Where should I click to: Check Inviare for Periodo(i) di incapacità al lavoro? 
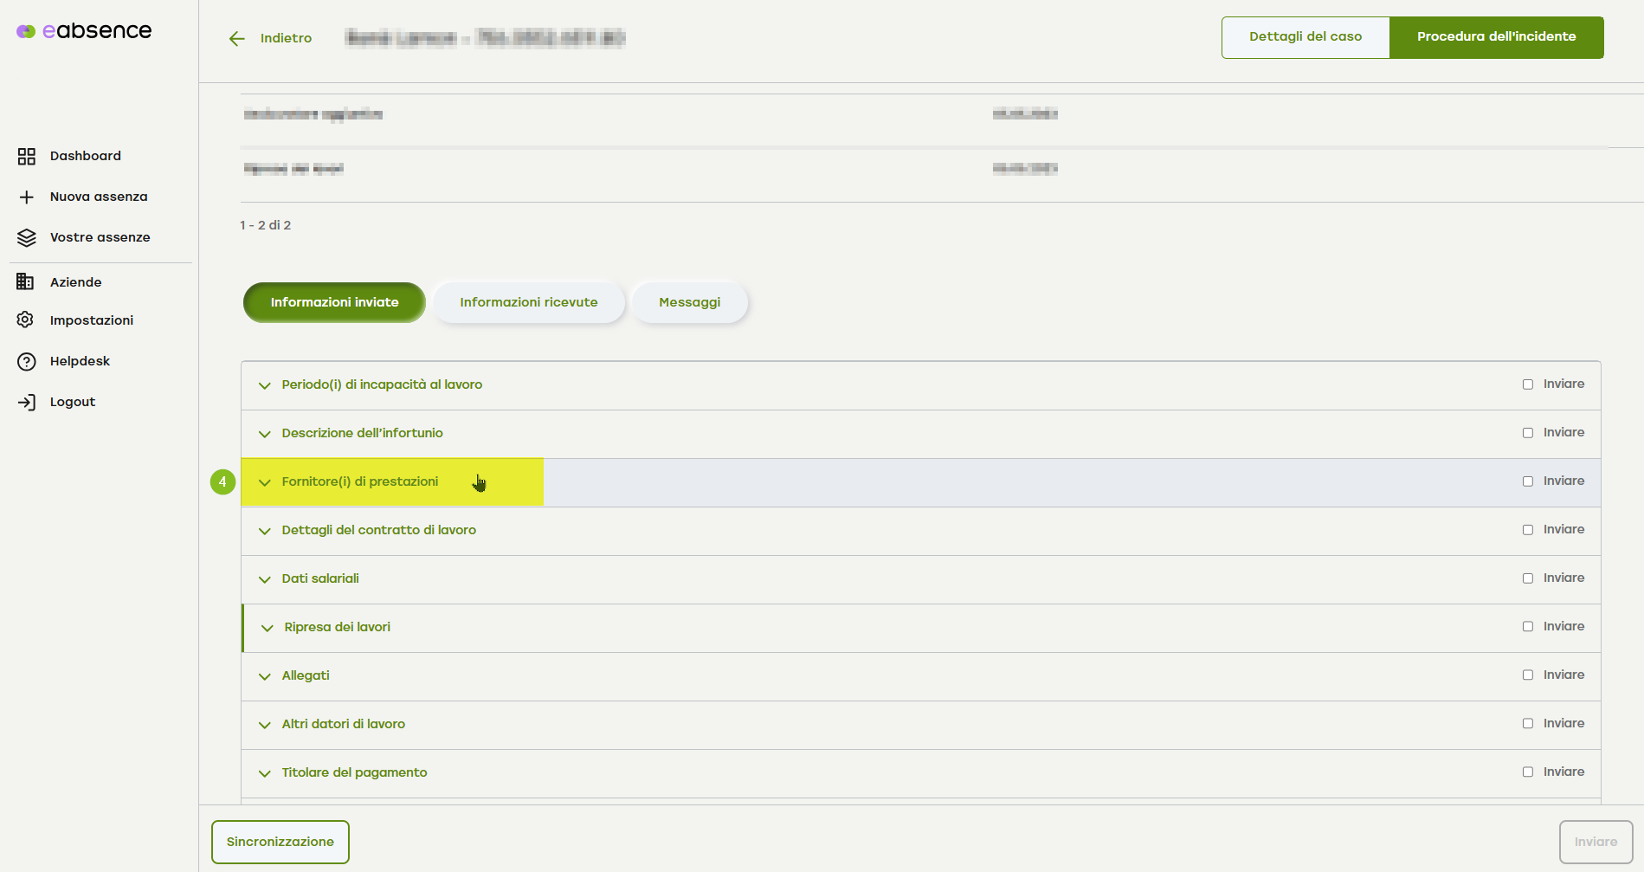tap(1528, 384)
